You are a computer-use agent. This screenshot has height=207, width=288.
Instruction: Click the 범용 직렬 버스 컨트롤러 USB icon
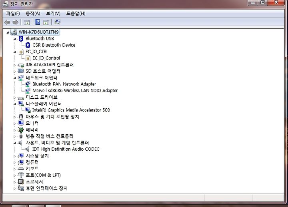pyautogui.click(x=21, y=136)
